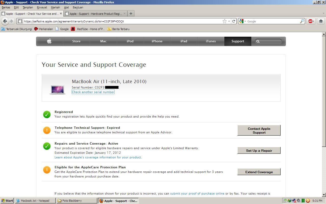Click the orange warning icon for AppleCare eligibility

pos(47,170)
